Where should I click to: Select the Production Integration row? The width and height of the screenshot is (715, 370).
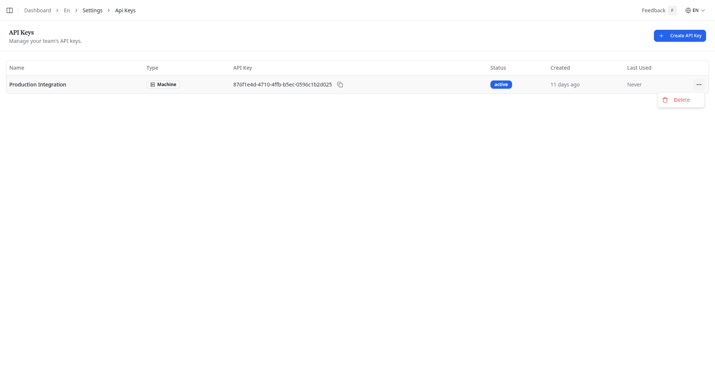[x=38, y=85]
